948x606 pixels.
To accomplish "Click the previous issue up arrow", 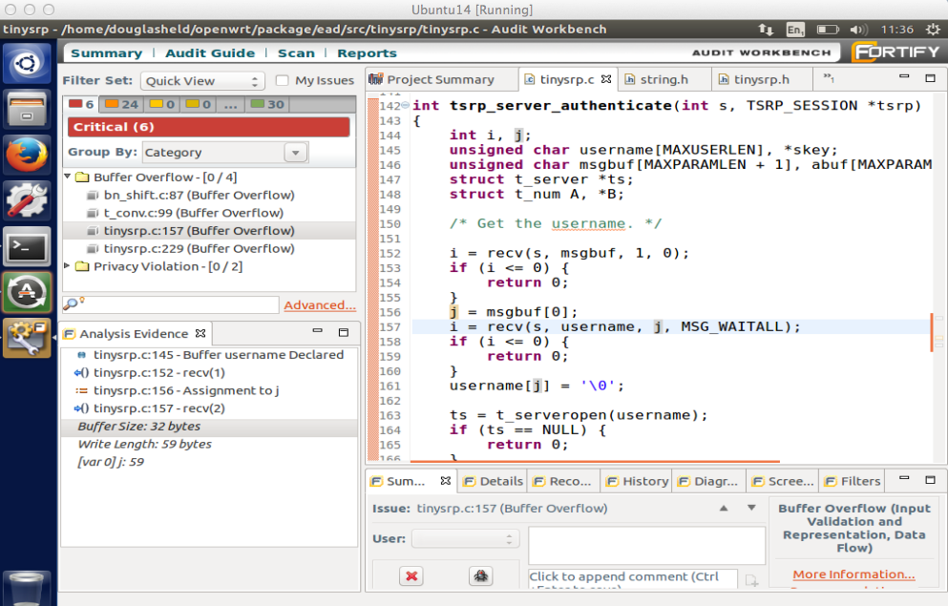I will (x=724, y=509).
